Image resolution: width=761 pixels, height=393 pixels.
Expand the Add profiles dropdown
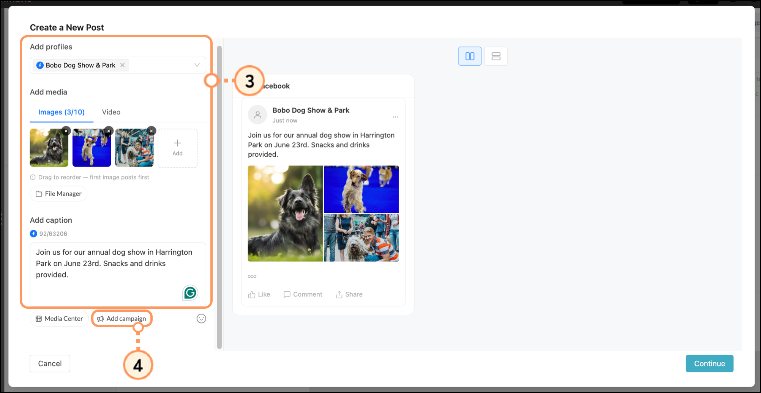tap(197, 65)
